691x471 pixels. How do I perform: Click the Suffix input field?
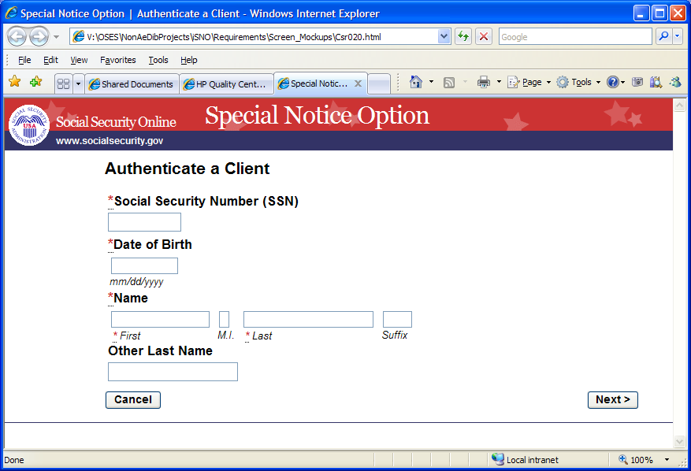(x=397, y=320)
